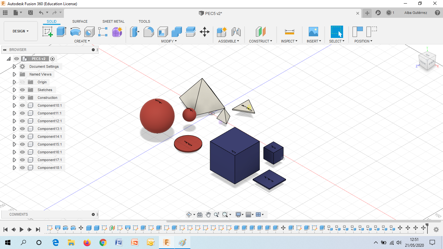
Task: Open the MODIFY dropdown menu
Action: 169,41
